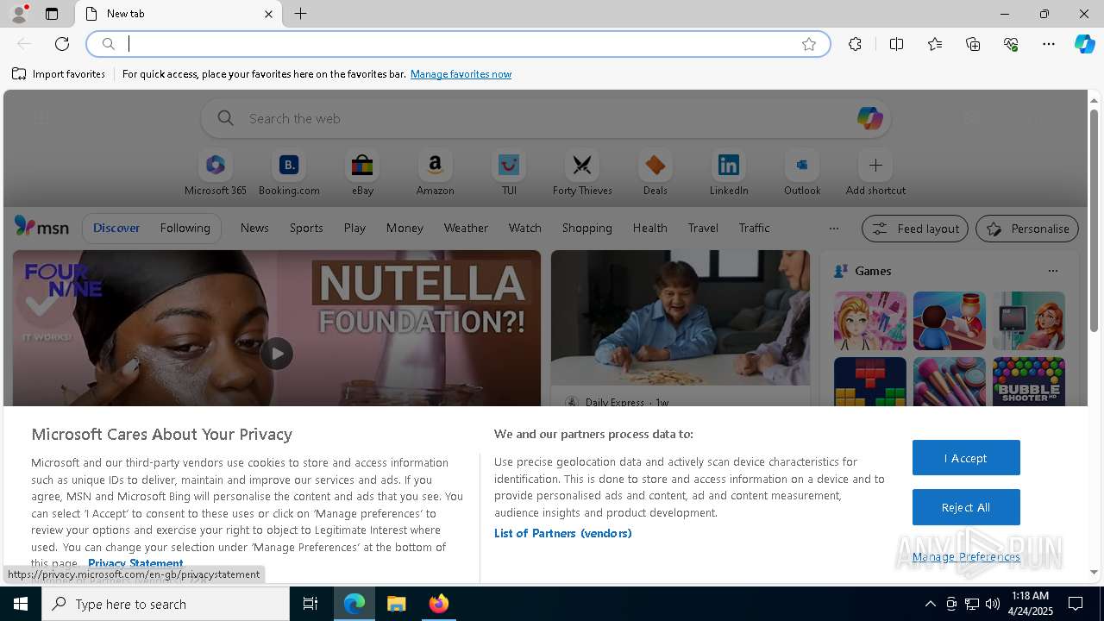Open the Privacy Statement link
The height and width of the screenshot is (621, 1104).
(135, 563)
